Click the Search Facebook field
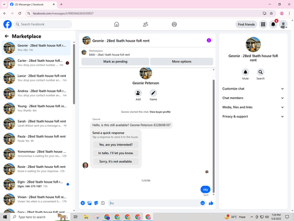The image size is (294, 221). [43, 24]
